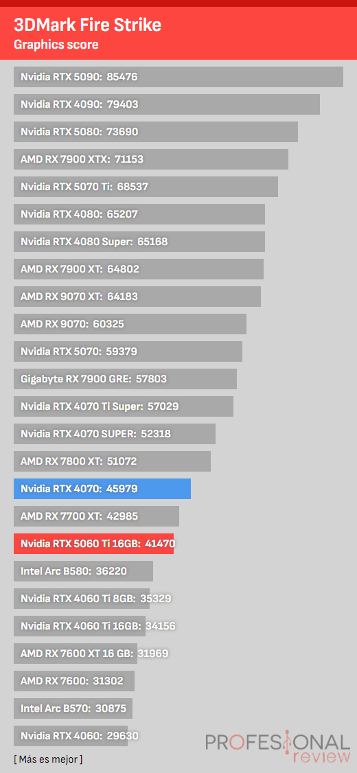Click the Nvidia RTX 4060 Ti 8GB bar
Viewport: 357px width, 773px height.
coord(82,599)
